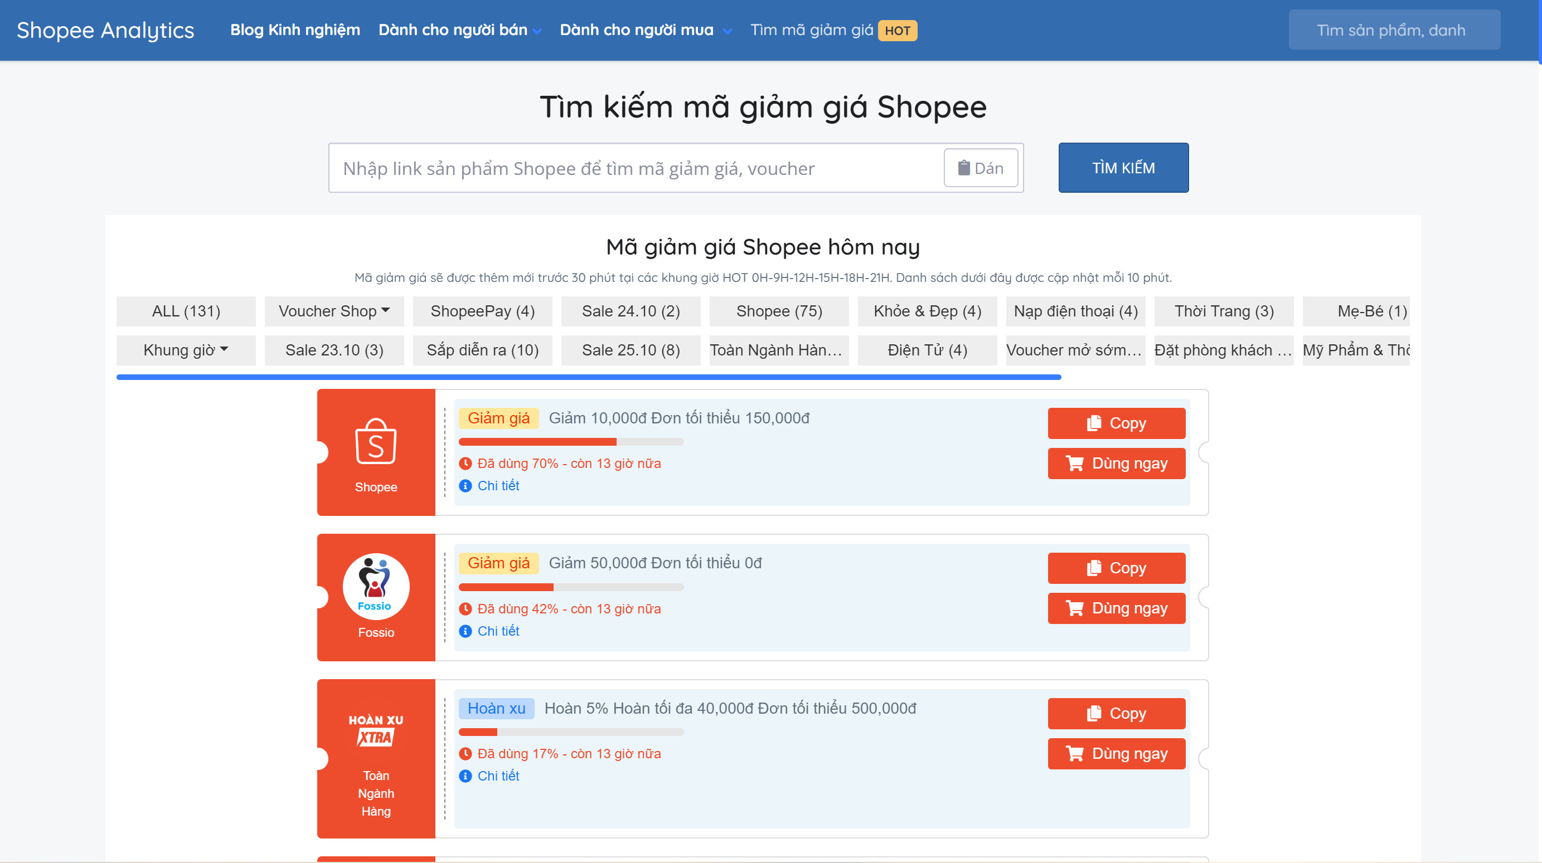Expand the Dành cho người bán menu
Image resolution: width=1542 pixels, height=863 pixels.
click(460, 30)
